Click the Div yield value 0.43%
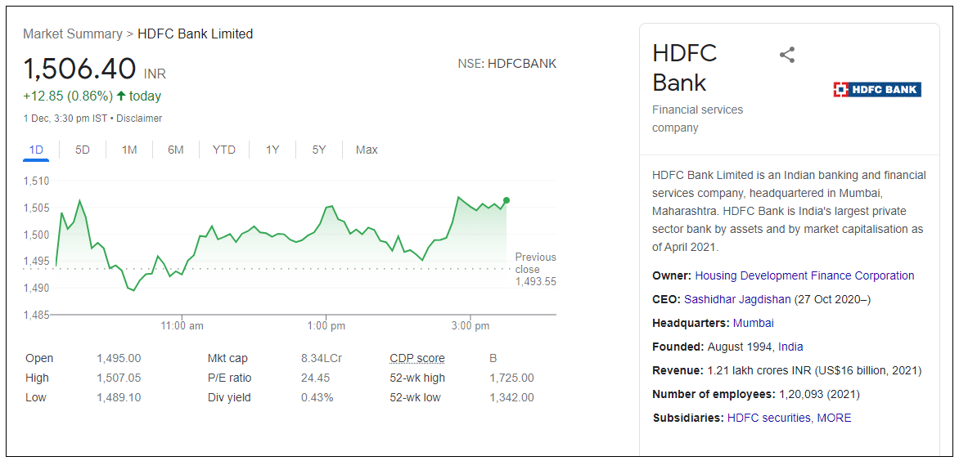This screenshot has height=461, width=959. pyautogui.click(x=317, y=397)
